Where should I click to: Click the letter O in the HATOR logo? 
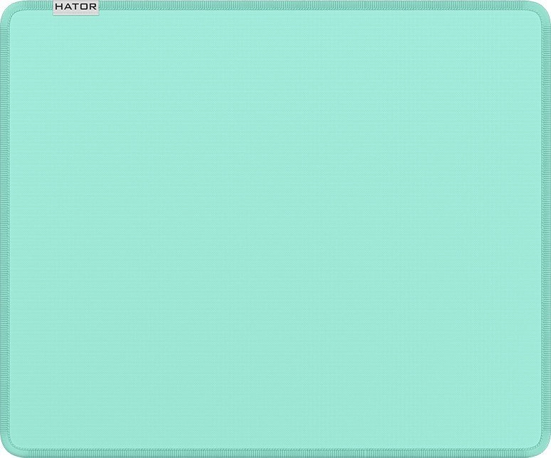click(x=84, y=6)
